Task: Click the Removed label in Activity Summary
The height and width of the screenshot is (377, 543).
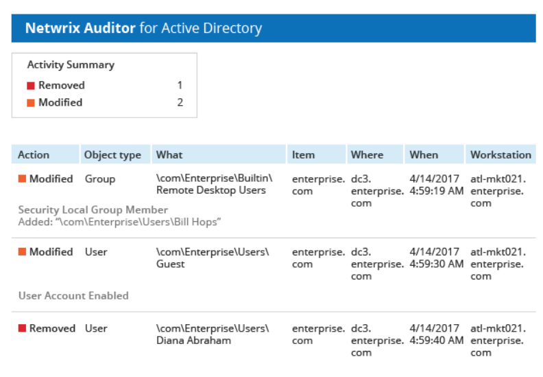Action: tap(62, 85)
